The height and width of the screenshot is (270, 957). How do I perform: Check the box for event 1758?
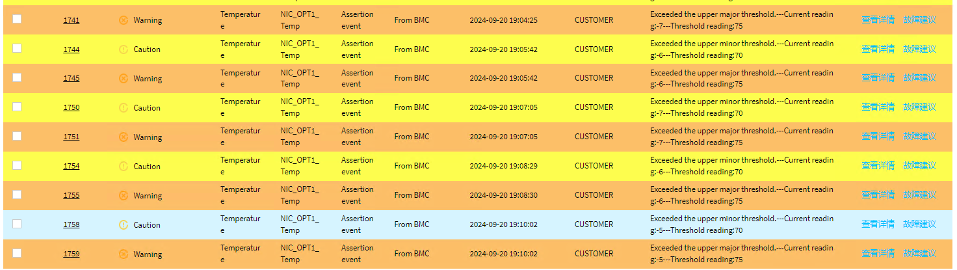[17, 224]
